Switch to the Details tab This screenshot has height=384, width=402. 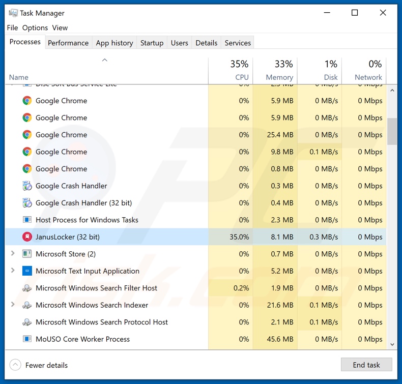tap(207, 43)
